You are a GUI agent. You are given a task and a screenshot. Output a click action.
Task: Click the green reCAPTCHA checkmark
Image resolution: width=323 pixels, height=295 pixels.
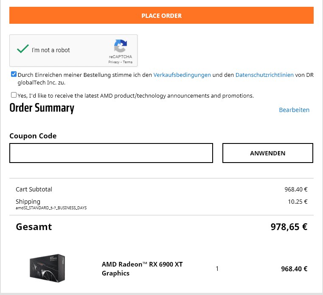[22, 50]
